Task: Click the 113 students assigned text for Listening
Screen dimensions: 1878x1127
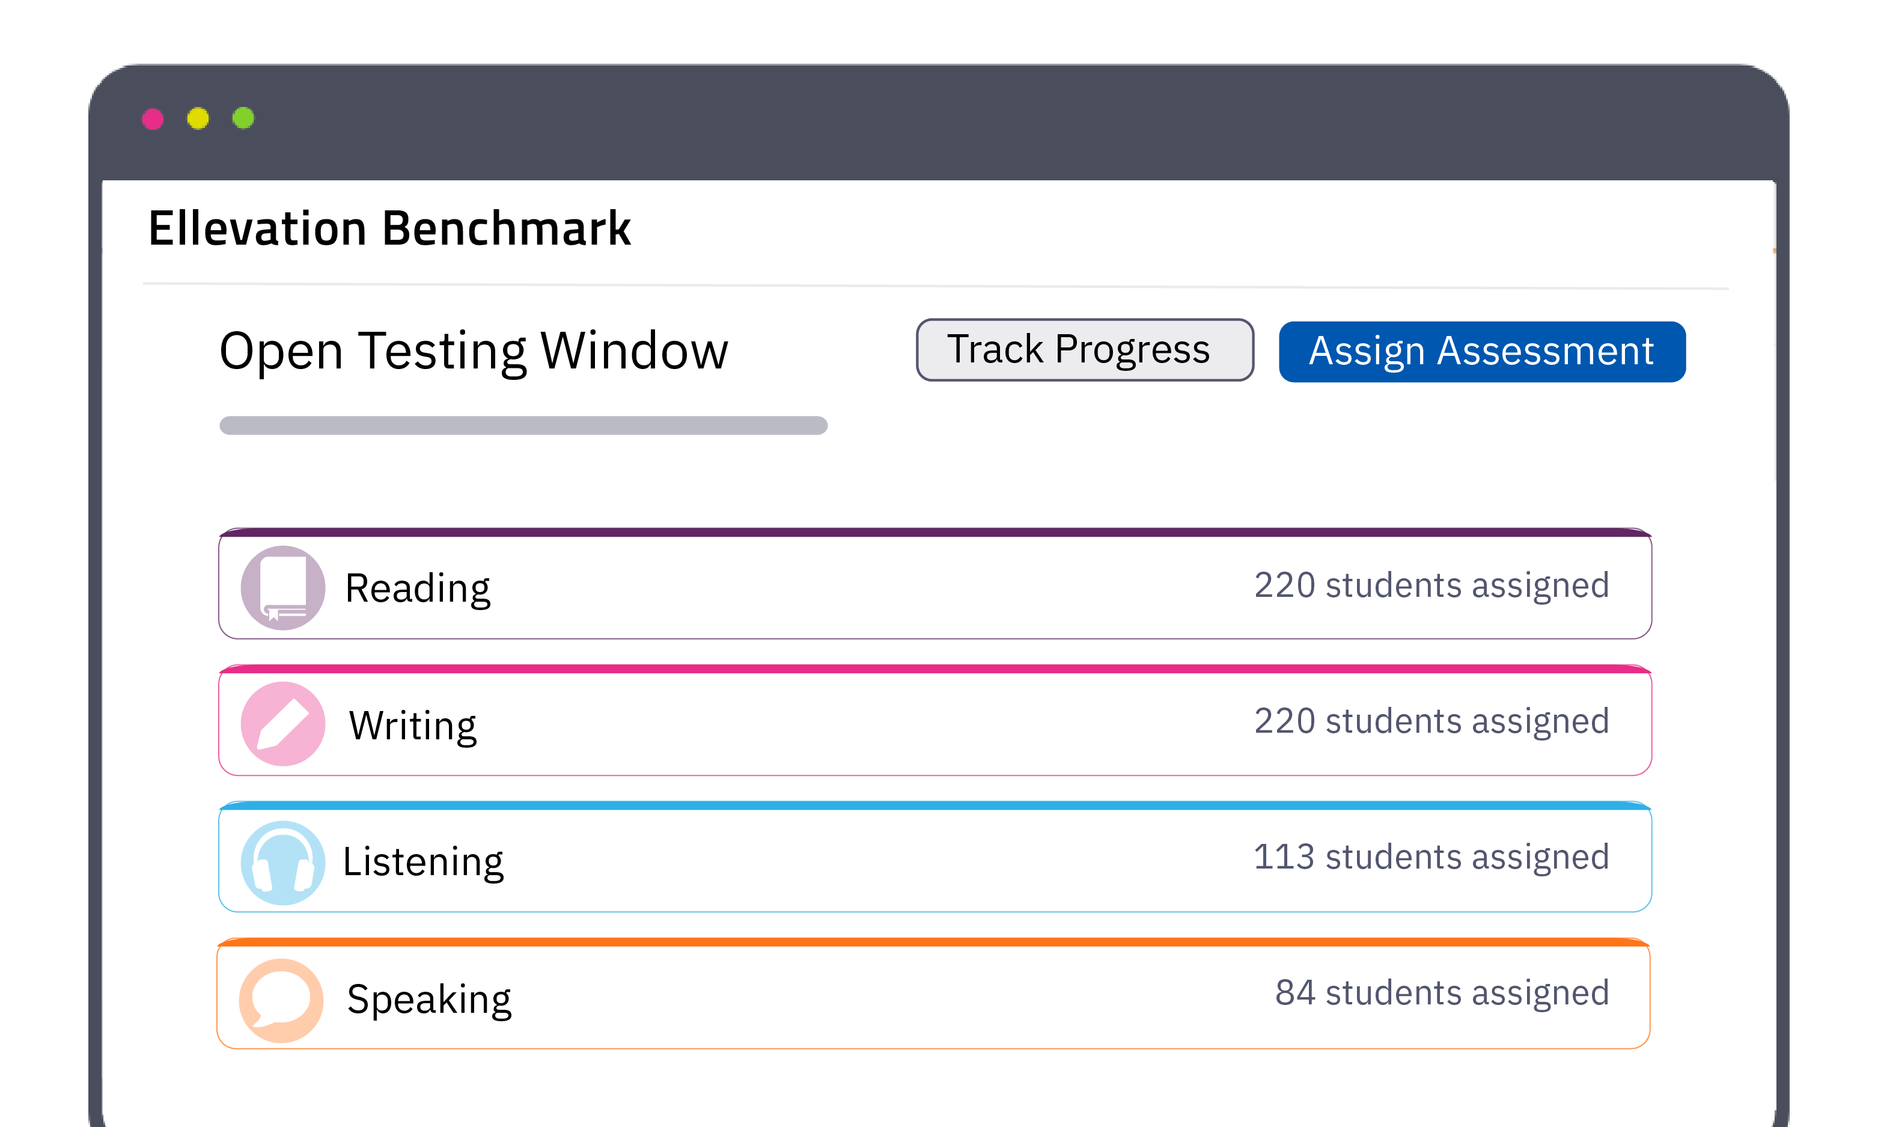Action: tap(1431, 857)
